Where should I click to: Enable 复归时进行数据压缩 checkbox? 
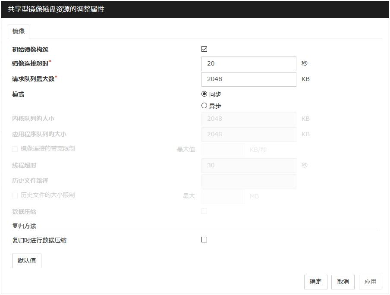point(204,240)
